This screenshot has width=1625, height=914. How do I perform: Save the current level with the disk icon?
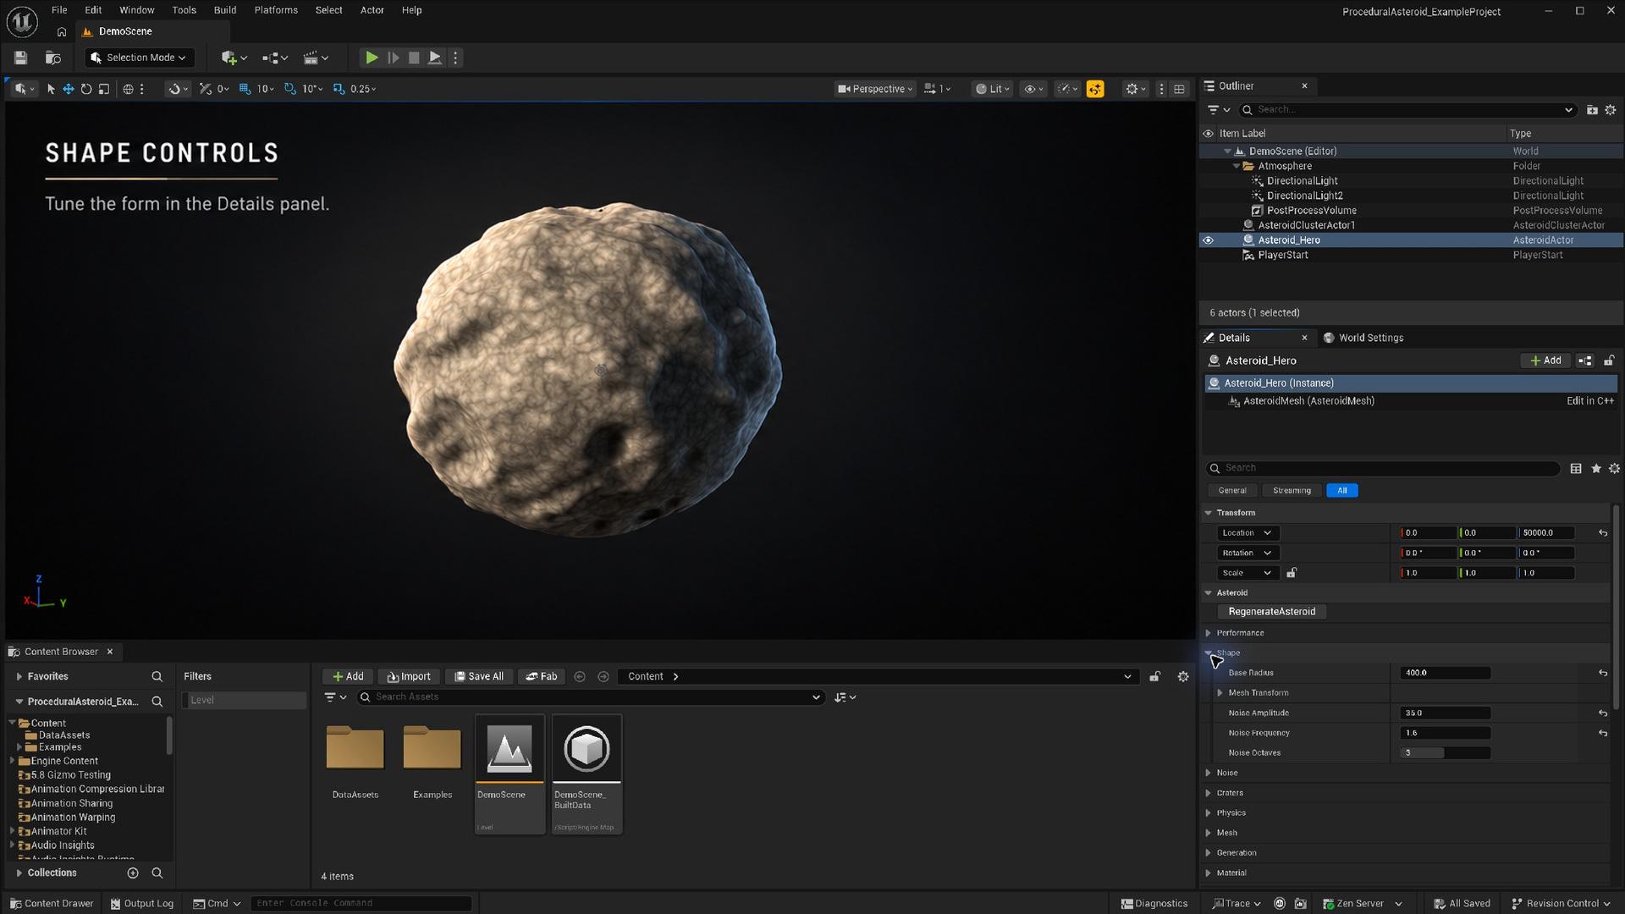20,58
